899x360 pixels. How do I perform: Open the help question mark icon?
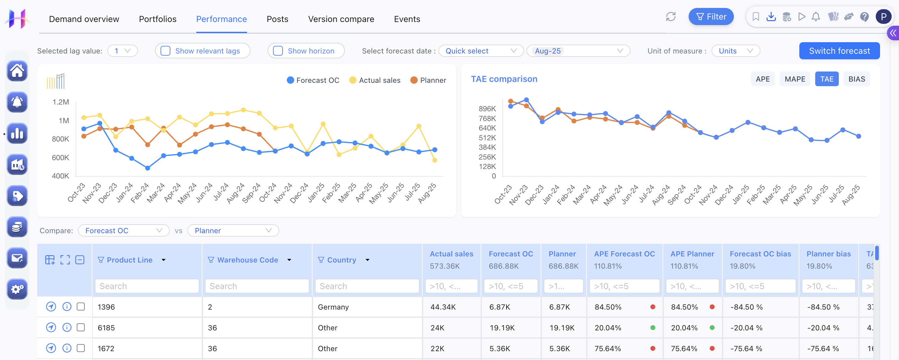point(864,17)
